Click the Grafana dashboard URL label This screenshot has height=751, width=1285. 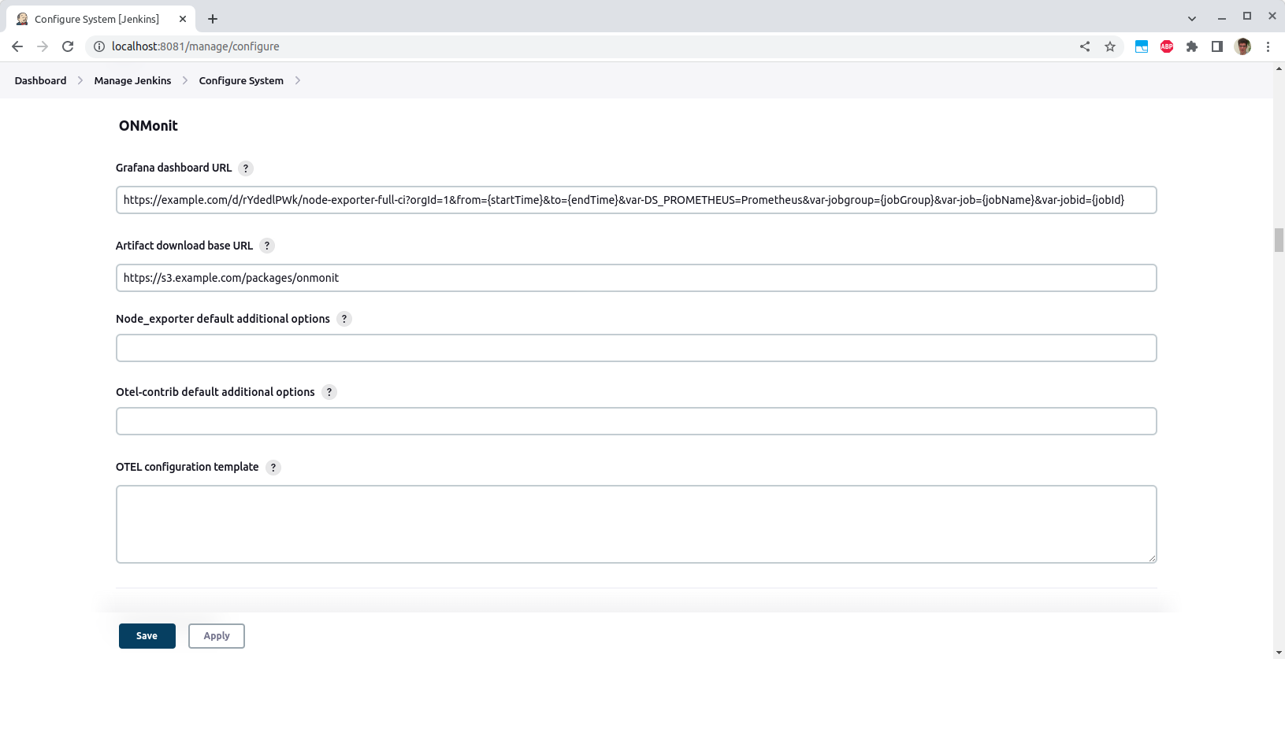(173, 168)
